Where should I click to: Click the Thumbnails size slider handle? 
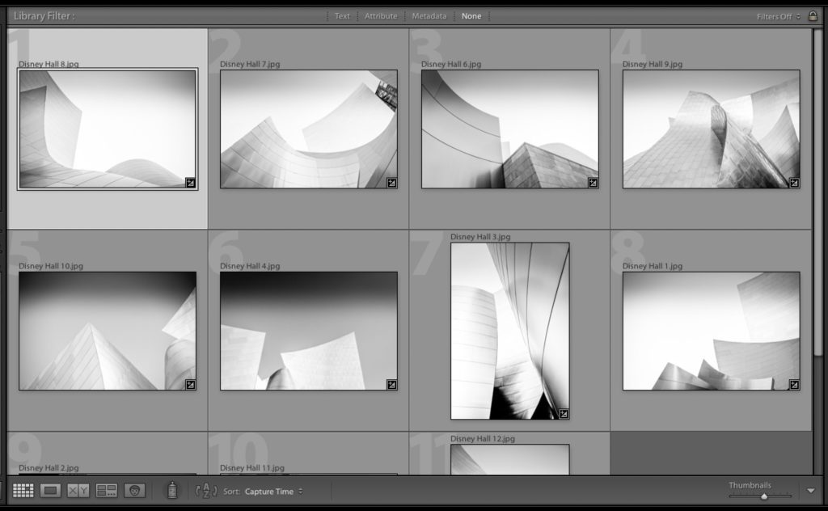point(763,496)
